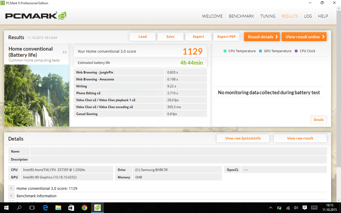Launch Google Chrome from taskbar
341x213 pixels.
click(x=84, y=208)
